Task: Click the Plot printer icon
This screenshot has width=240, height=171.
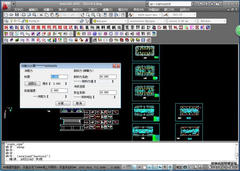Action: point(23,15)
